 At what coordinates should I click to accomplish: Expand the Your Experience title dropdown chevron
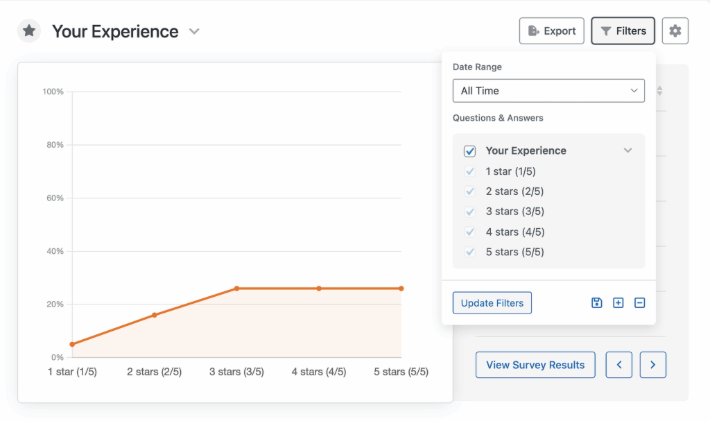pyautogui.click(x=195, y=31)
